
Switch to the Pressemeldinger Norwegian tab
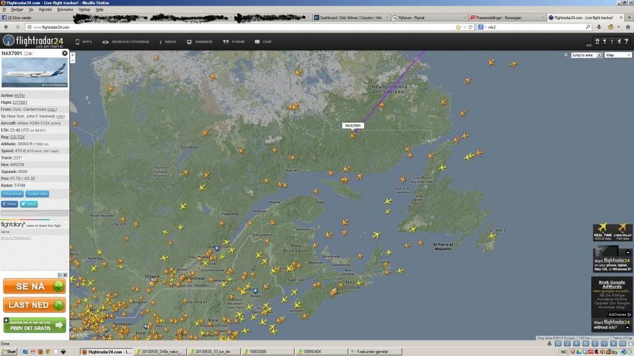pyautogui.click(x=507, y=18)
